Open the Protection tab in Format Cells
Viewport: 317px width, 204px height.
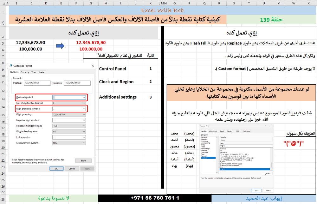coord(246,131)
